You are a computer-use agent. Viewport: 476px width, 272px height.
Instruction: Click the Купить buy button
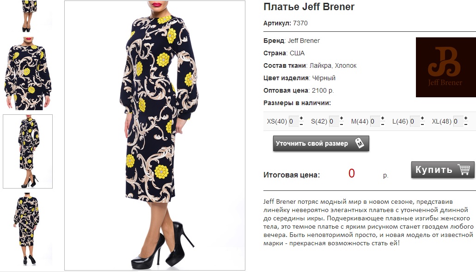(x=443, y=170)
